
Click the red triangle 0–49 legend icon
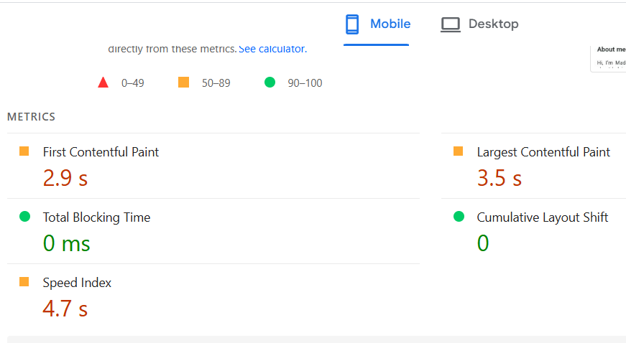(x=103, y=83)
